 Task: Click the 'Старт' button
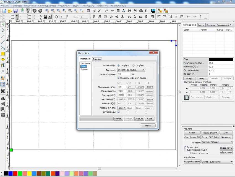pos(192,133)
